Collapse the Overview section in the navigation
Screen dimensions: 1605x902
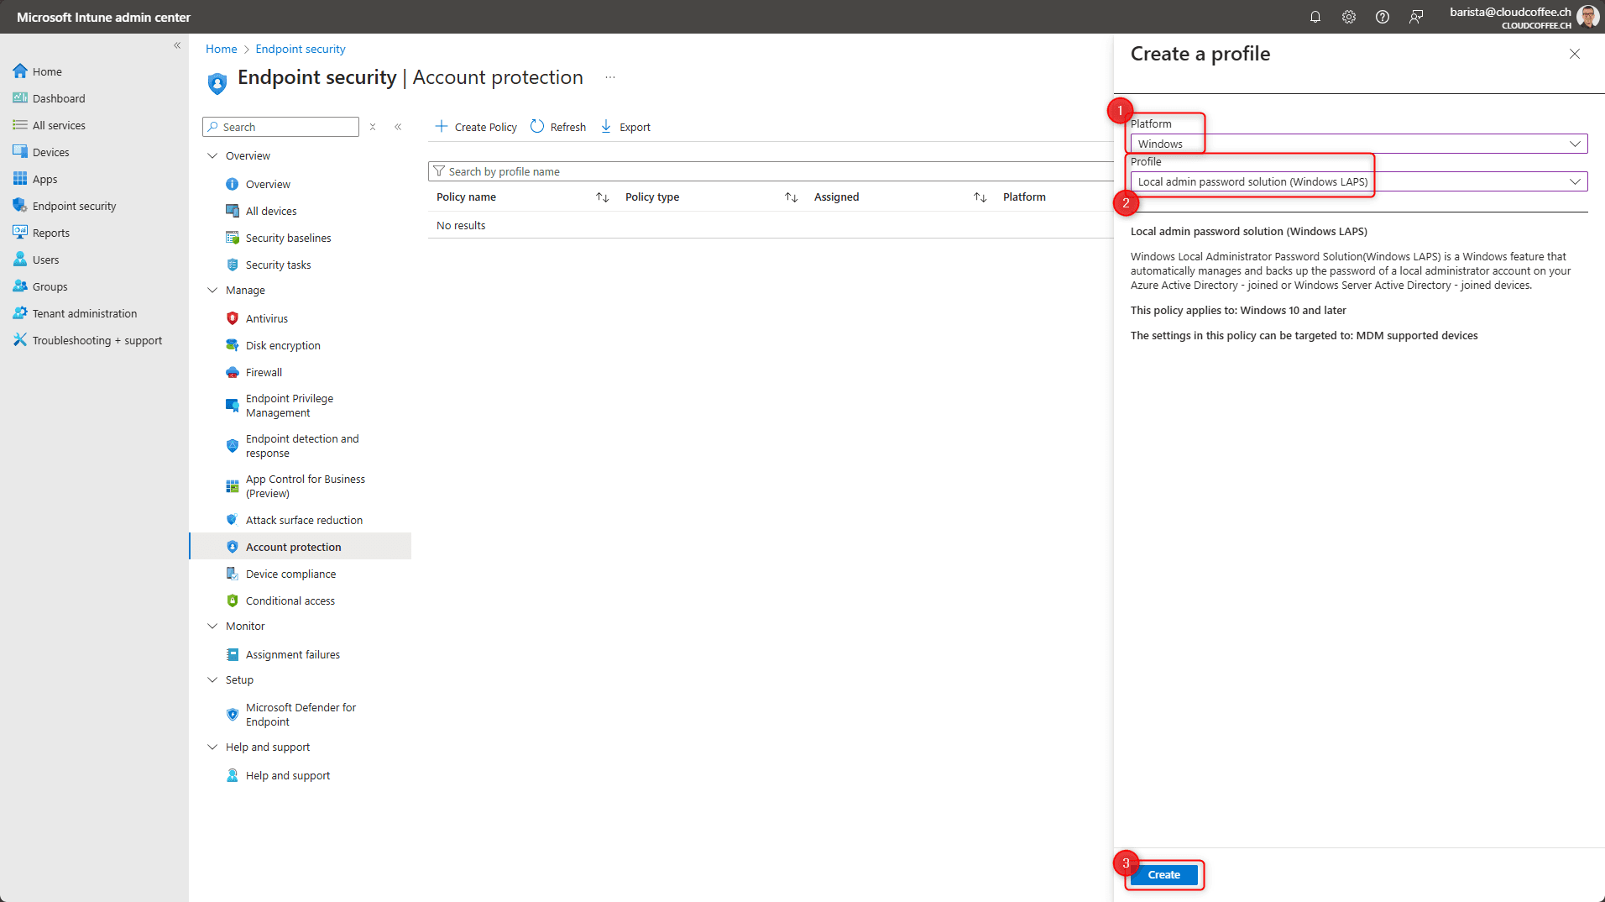213,155
